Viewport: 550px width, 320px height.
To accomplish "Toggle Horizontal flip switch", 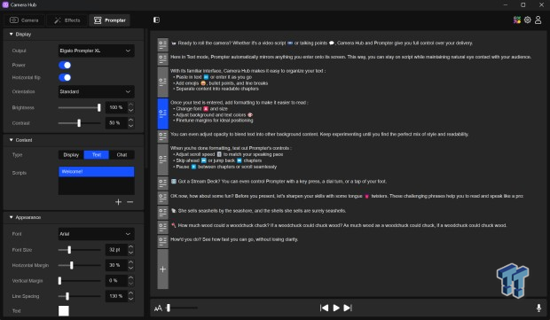I will pyautogui.click(x=65, y=77).
